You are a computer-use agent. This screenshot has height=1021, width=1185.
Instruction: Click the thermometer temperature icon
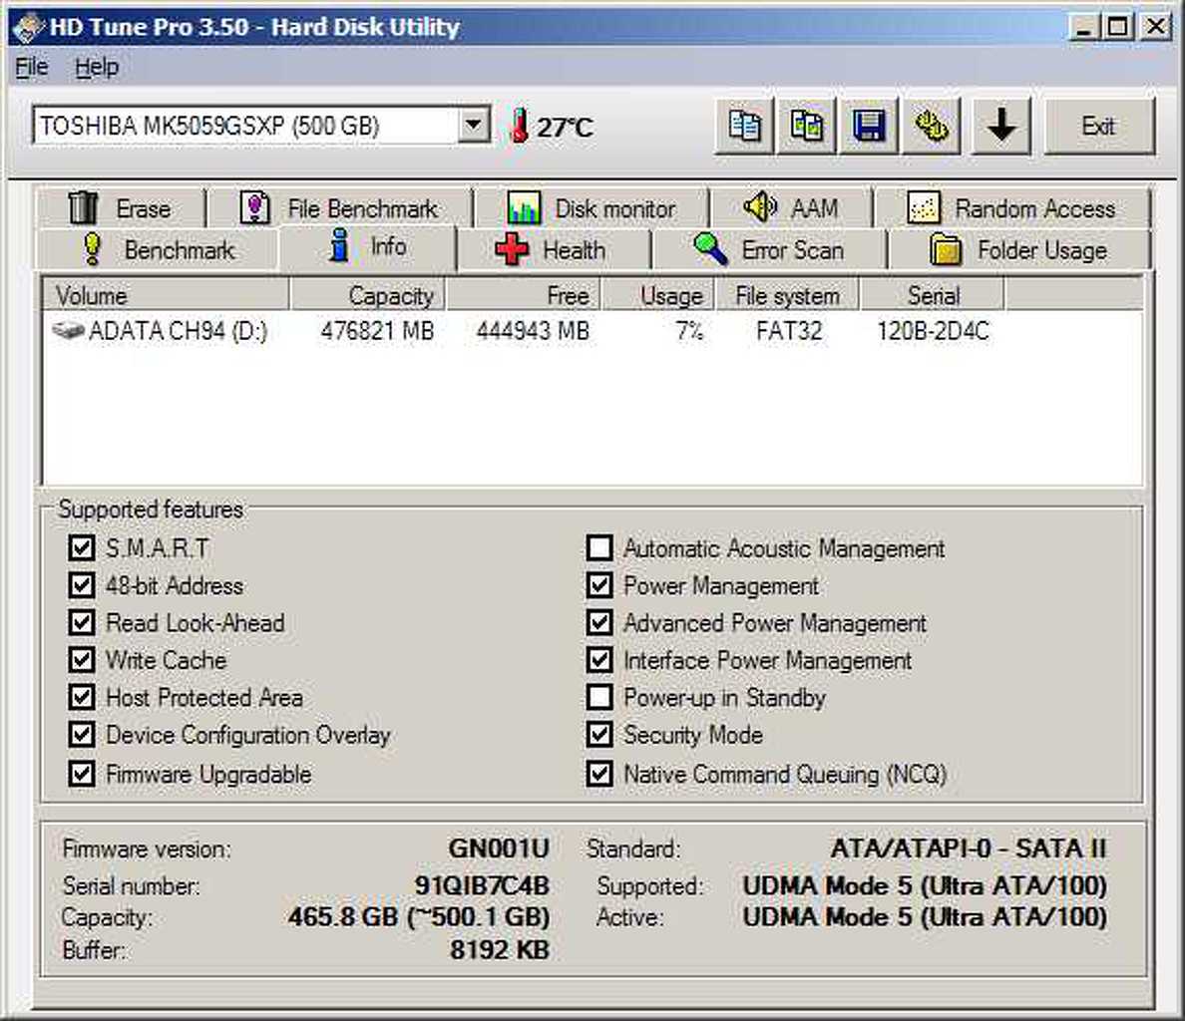(x=519, y=126)
